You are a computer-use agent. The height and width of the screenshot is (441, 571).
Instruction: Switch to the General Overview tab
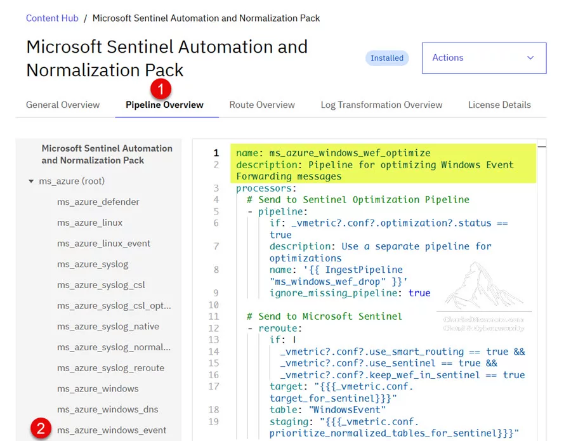(63, 105)
